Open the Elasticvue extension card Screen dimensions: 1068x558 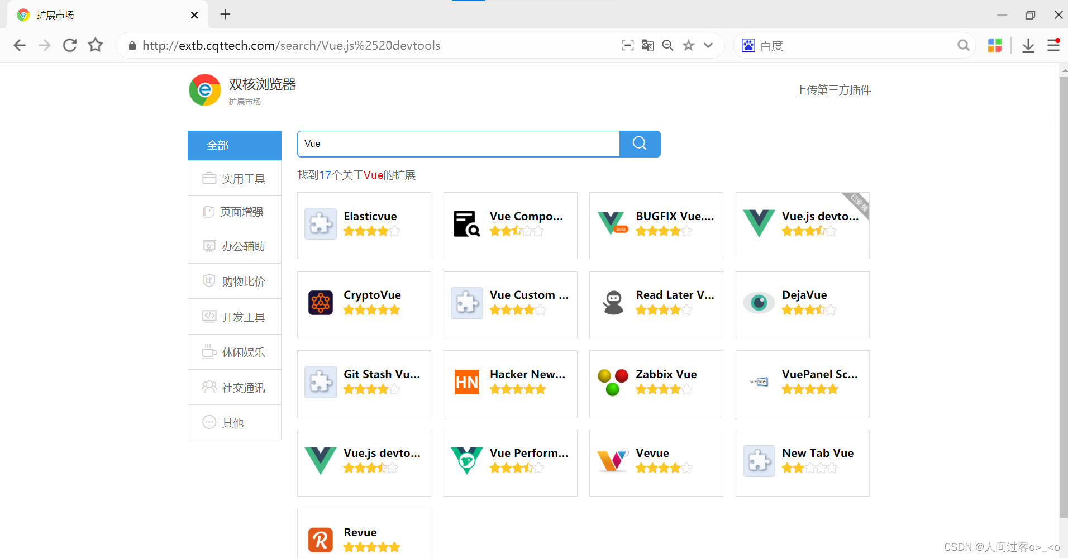click(364, 226)
